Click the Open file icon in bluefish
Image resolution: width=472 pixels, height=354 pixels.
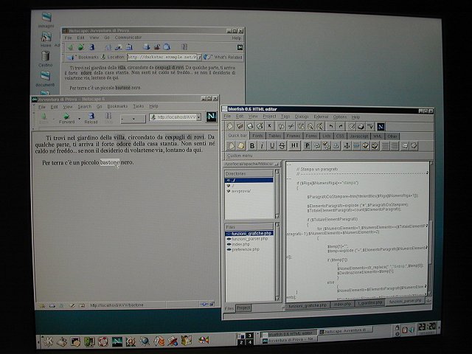240,126
